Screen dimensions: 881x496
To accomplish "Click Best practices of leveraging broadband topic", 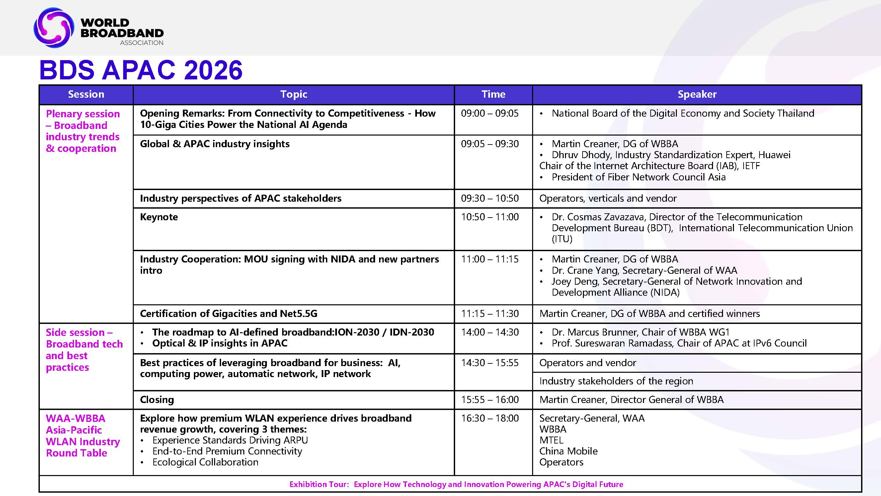I will point(294,372).
